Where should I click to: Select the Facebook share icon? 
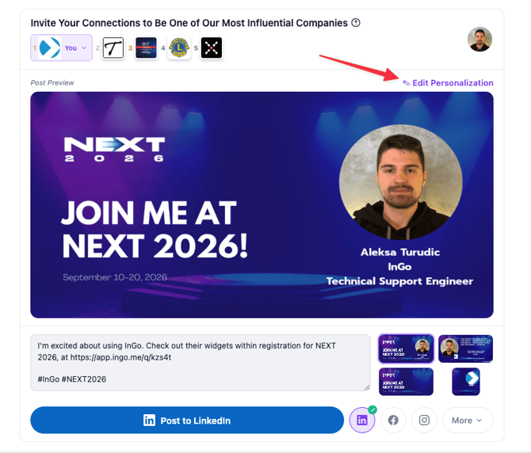coord(393,421)
